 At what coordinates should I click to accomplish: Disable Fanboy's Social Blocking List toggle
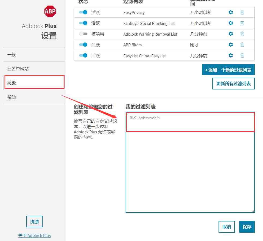point(83,23)
